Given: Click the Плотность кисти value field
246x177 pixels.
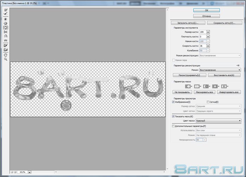Looking at the screenshot, I should [x=203, y=37].
